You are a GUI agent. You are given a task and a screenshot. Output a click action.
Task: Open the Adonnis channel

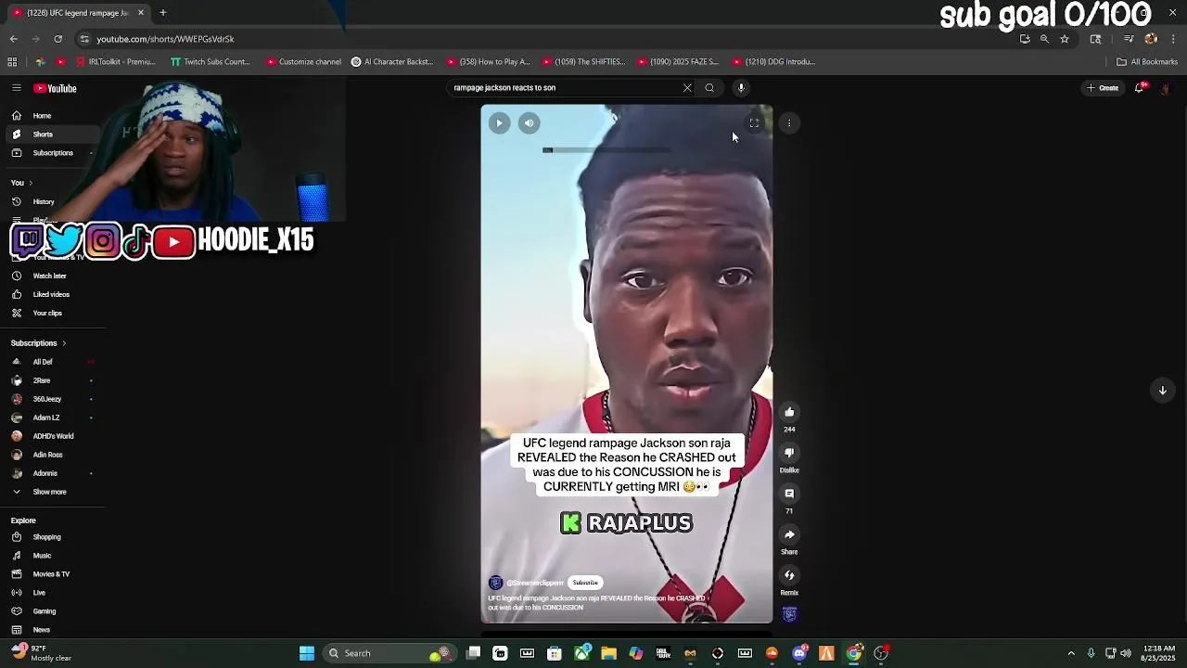[51, 473]
